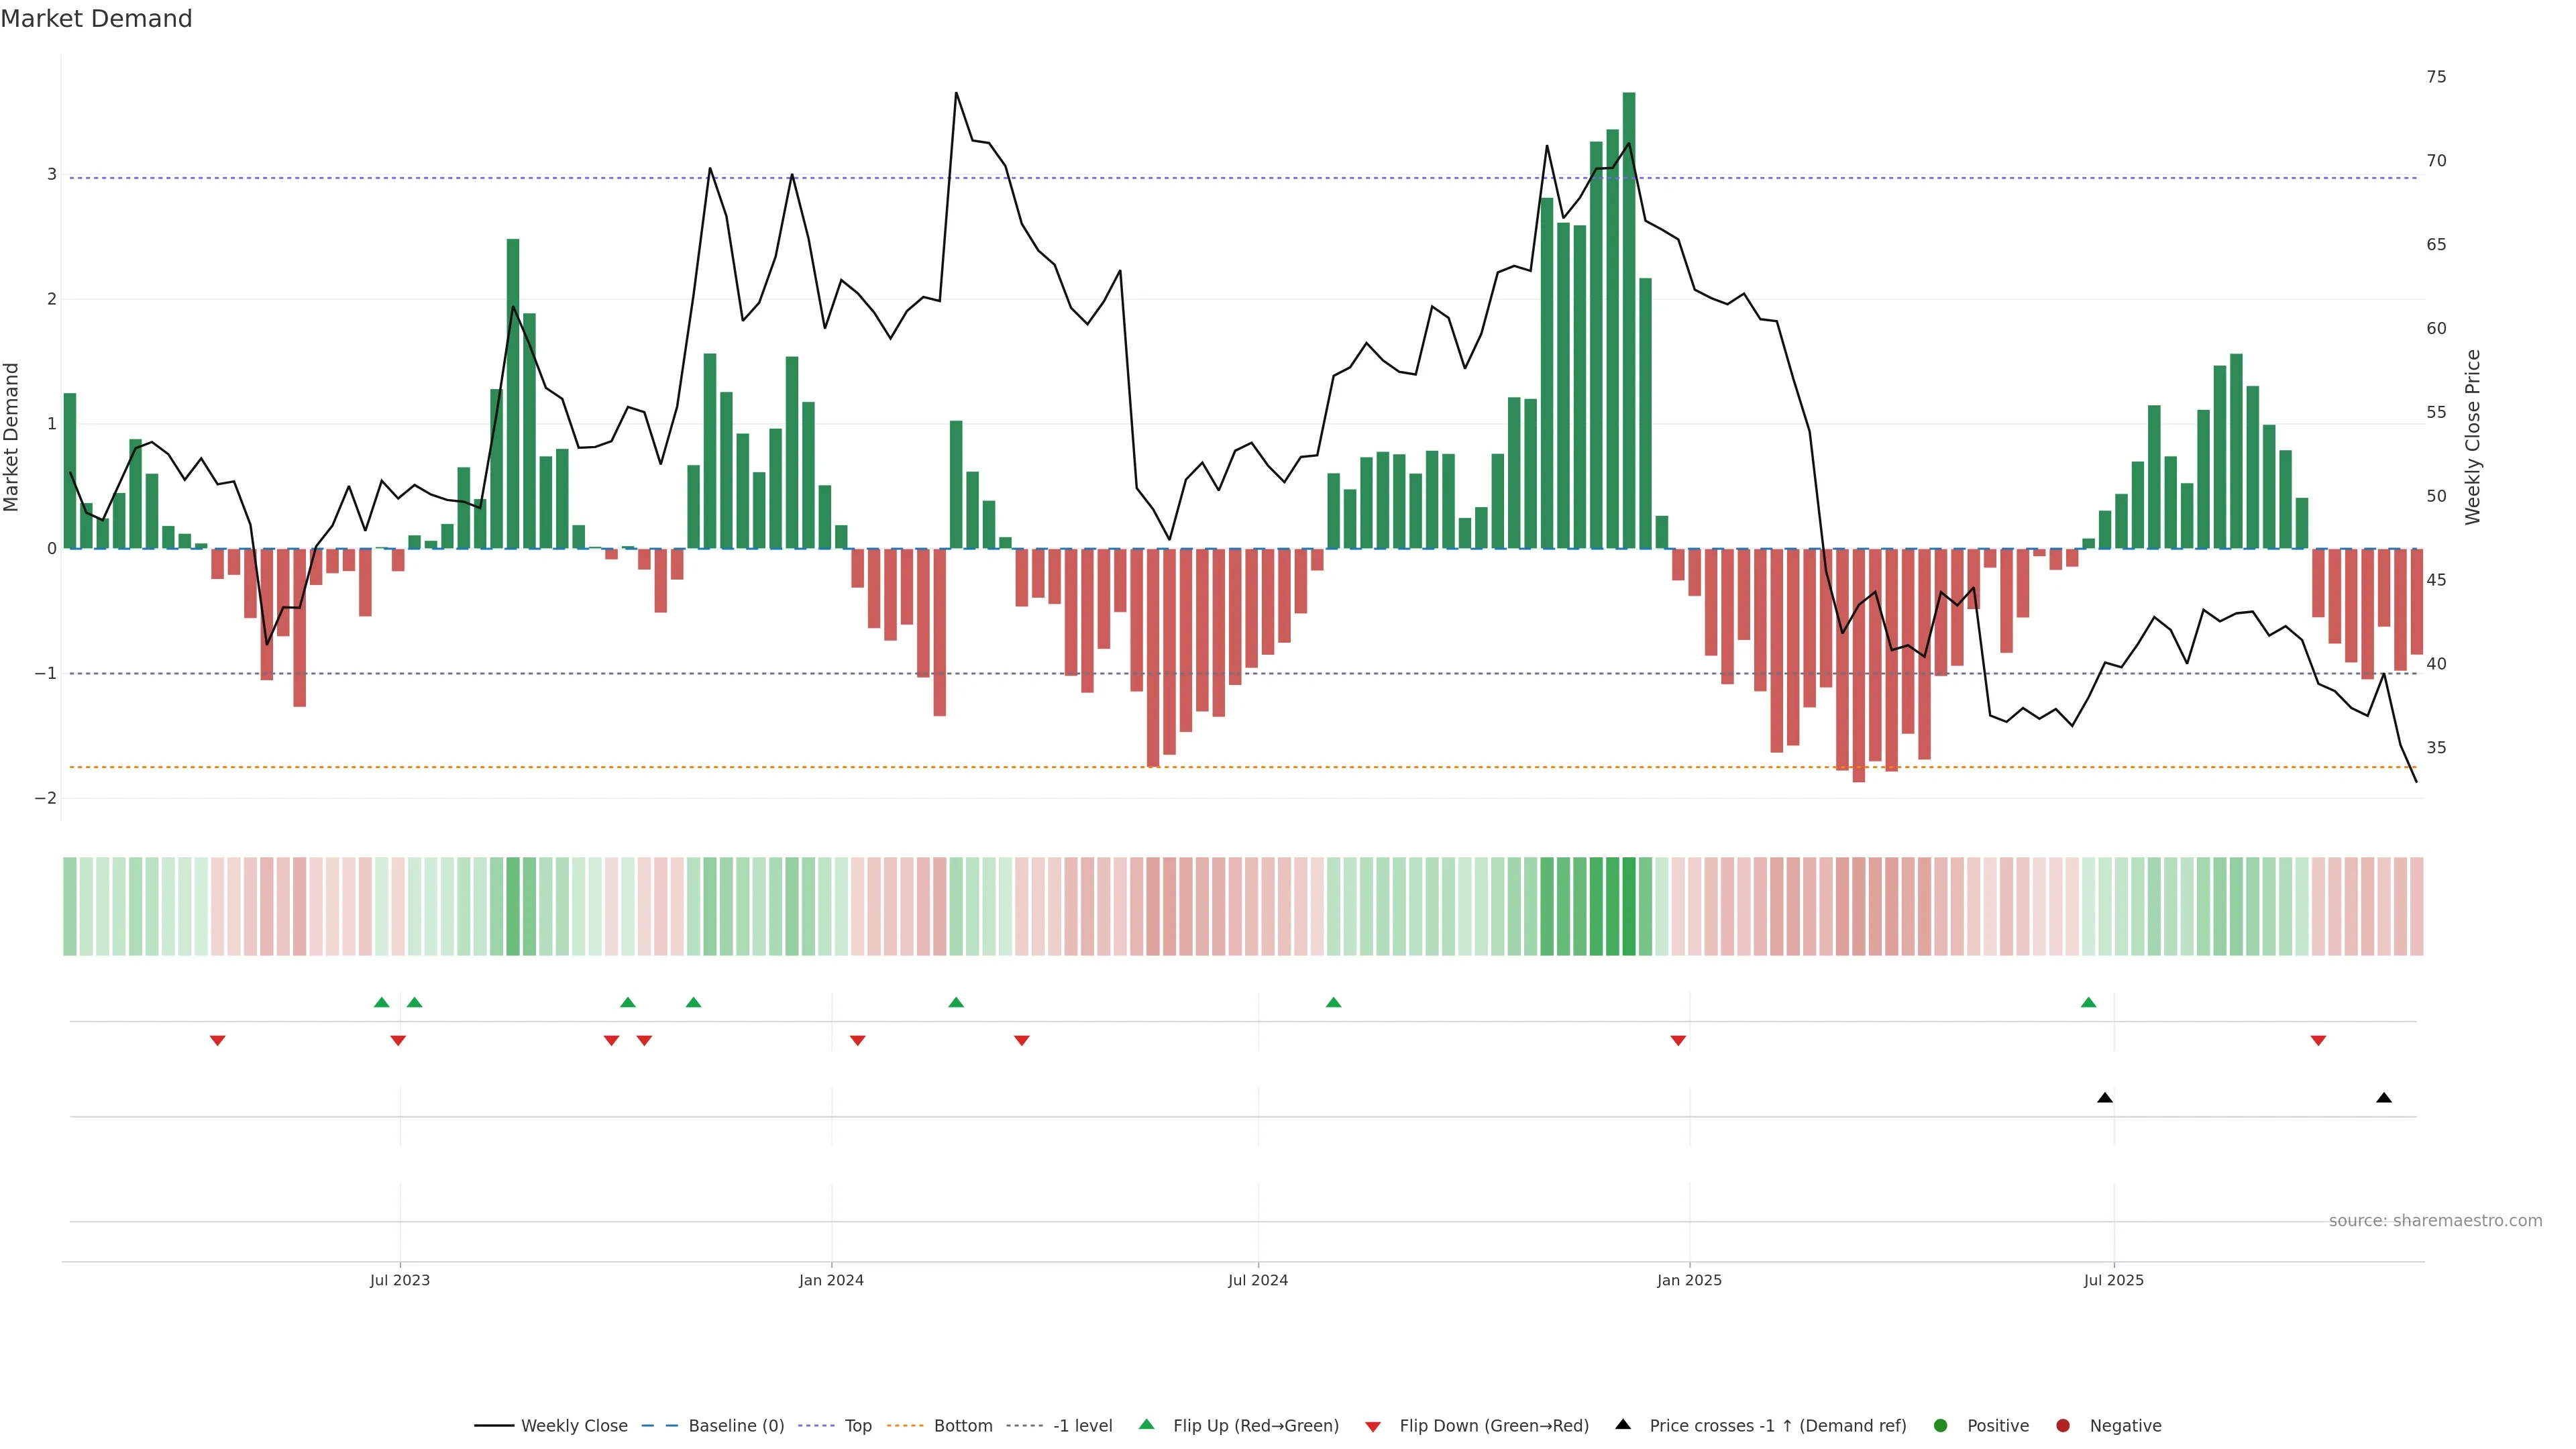Click the green flip-up marker just before Jul 2025
Image resolution: width=2576 pixels, height=1449 pixels.
pyautogui.click(x=2088, y=1002)
